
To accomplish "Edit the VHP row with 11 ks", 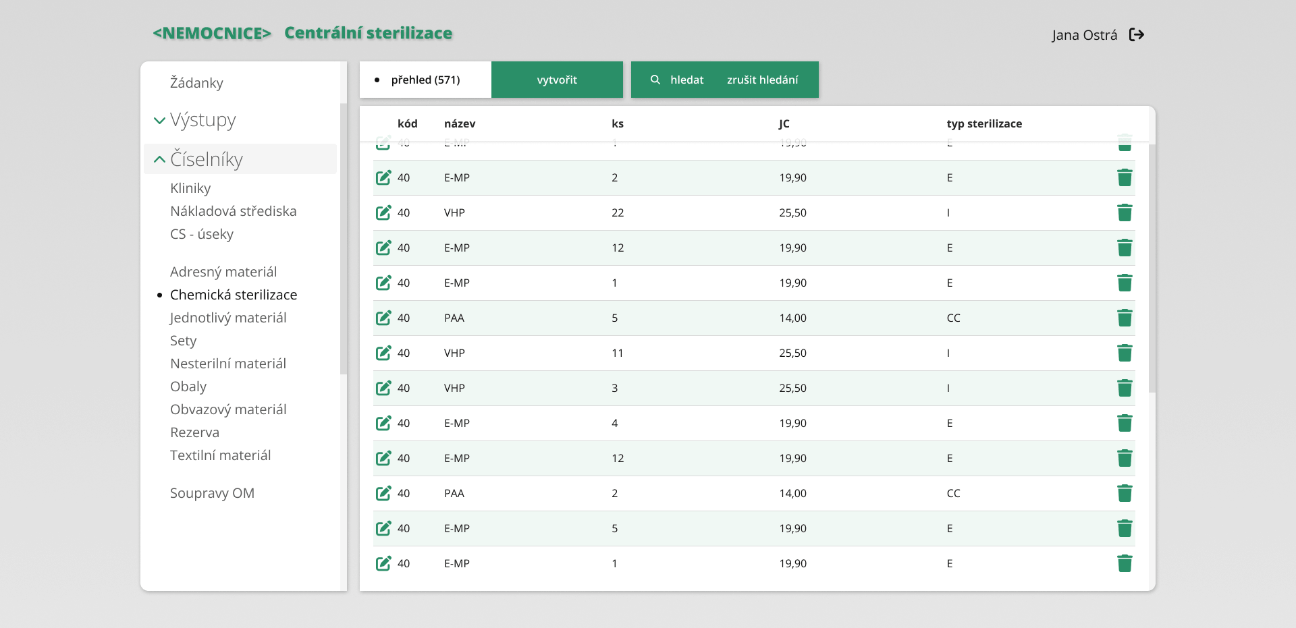I will pyautogui.click(x=383, y=353).
